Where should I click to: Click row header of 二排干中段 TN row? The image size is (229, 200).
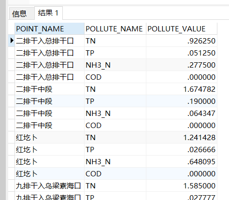(x=12, y=89)
